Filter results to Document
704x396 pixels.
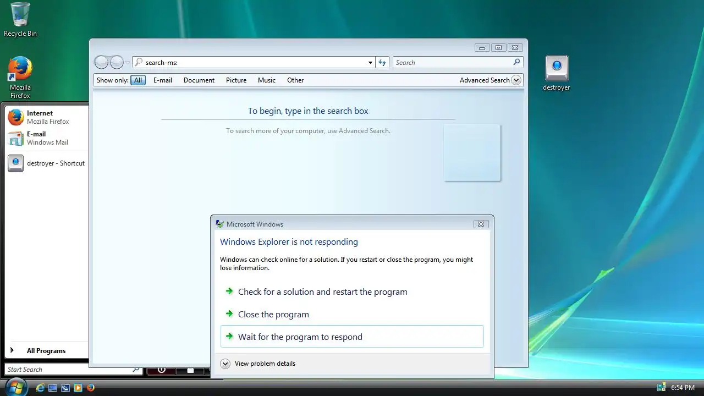pyautogui.click(x=199, y=80)
